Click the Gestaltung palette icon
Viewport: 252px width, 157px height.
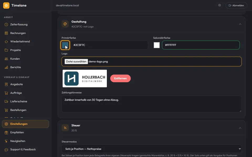[x=65, y=24]
